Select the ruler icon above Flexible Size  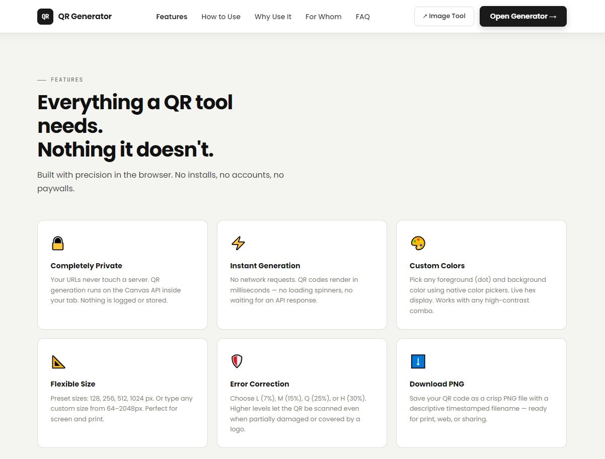[x=58, y=361]
